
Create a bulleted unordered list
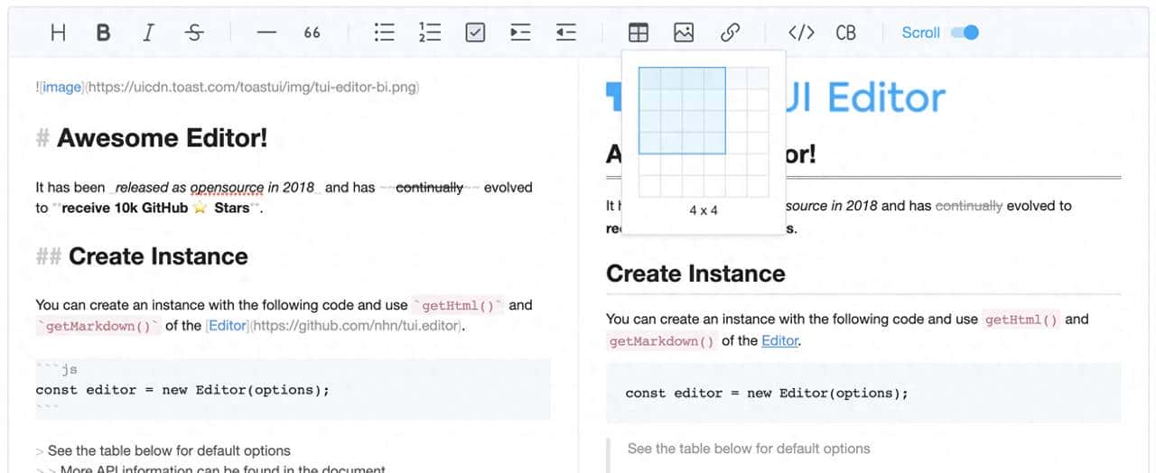(385, 32)
